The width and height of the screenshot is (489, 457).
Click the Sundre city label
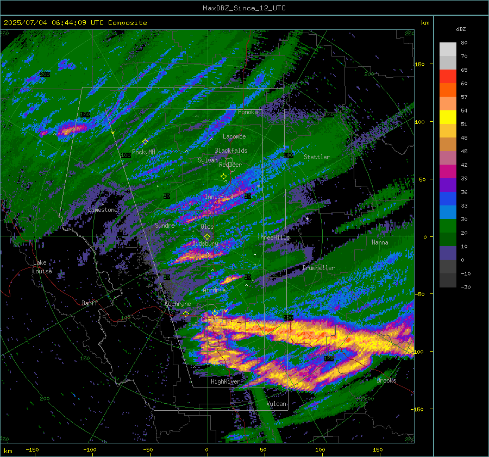(x=165, y=226)
